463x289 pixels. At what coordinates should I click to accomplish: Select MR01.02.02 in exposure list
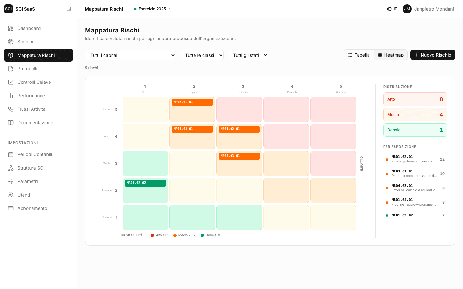point(415,215)
